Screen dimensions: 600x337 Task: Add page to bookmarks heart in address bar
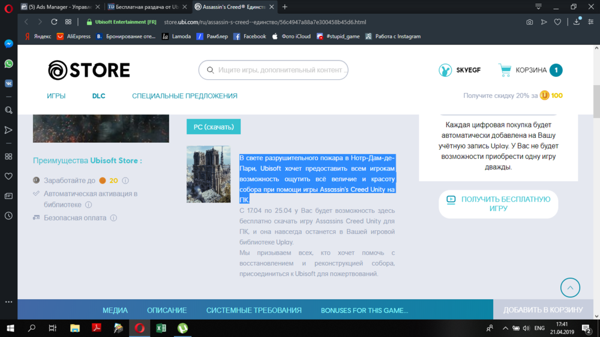coord(557,22)
